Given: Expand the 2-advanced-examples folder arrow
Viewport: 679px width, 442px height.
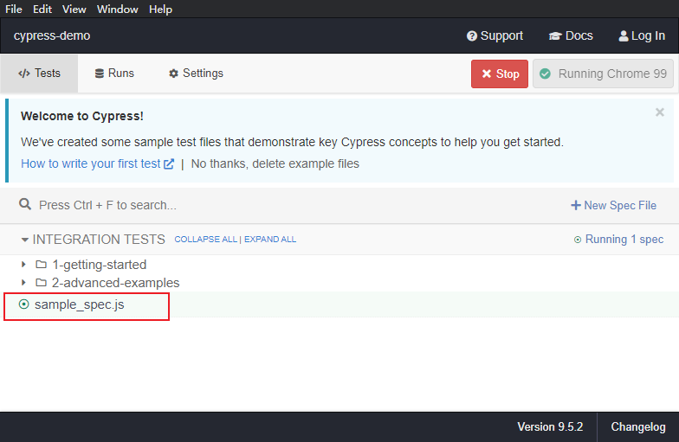Looking at the screenshot, I should pos(24,282).
